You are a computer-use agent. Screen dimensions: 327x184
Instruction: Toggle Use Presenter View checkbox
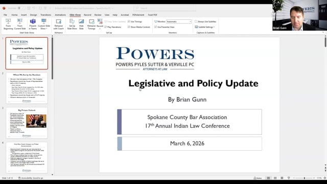pyautogui.click(x=155, y=27)
